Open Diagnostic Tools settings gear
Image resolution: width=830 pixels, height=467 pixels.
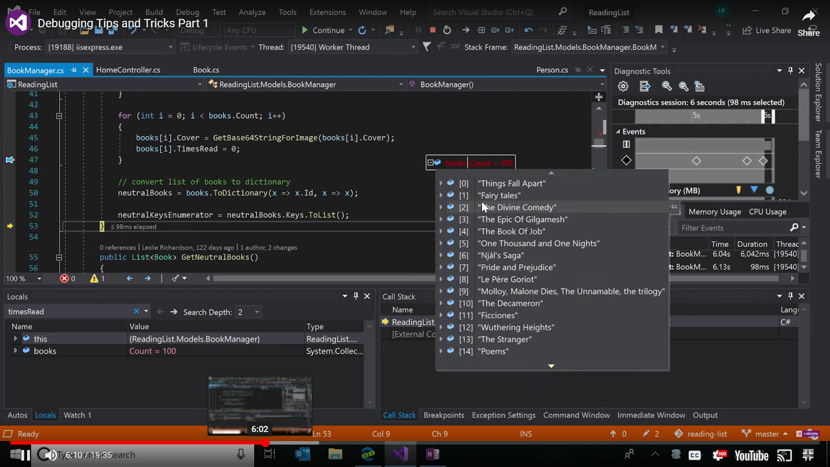point(623,87)
